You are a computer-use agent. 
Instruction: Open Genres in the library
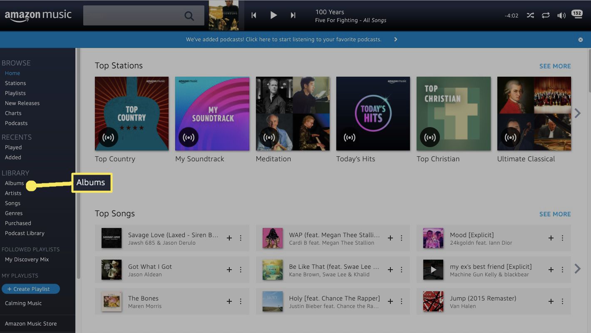[x=14, y=213]
